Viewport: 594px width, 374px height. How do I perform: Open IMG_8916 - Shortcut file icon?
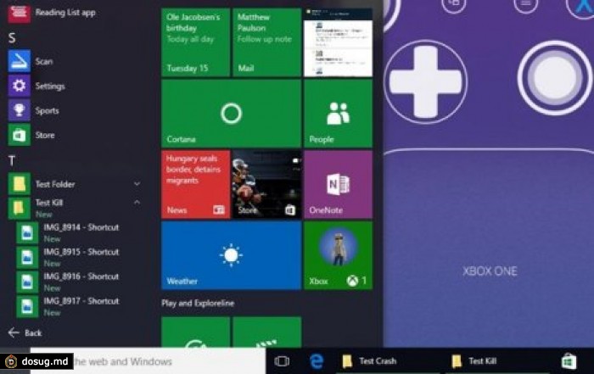(x=27, y=282)
